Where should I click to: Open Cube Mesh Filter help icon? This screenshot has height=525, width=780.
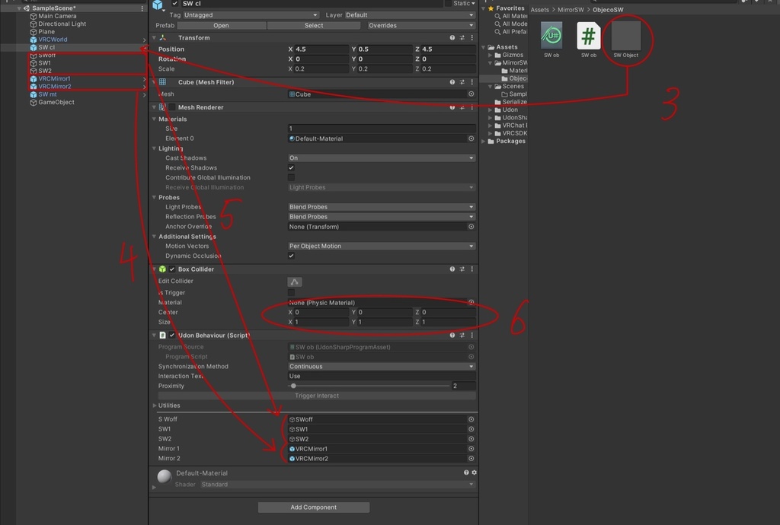click(452, 82)
